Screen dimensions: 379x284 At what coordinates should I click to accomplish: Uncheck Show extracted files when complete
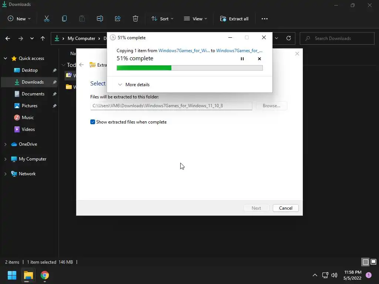93,122
